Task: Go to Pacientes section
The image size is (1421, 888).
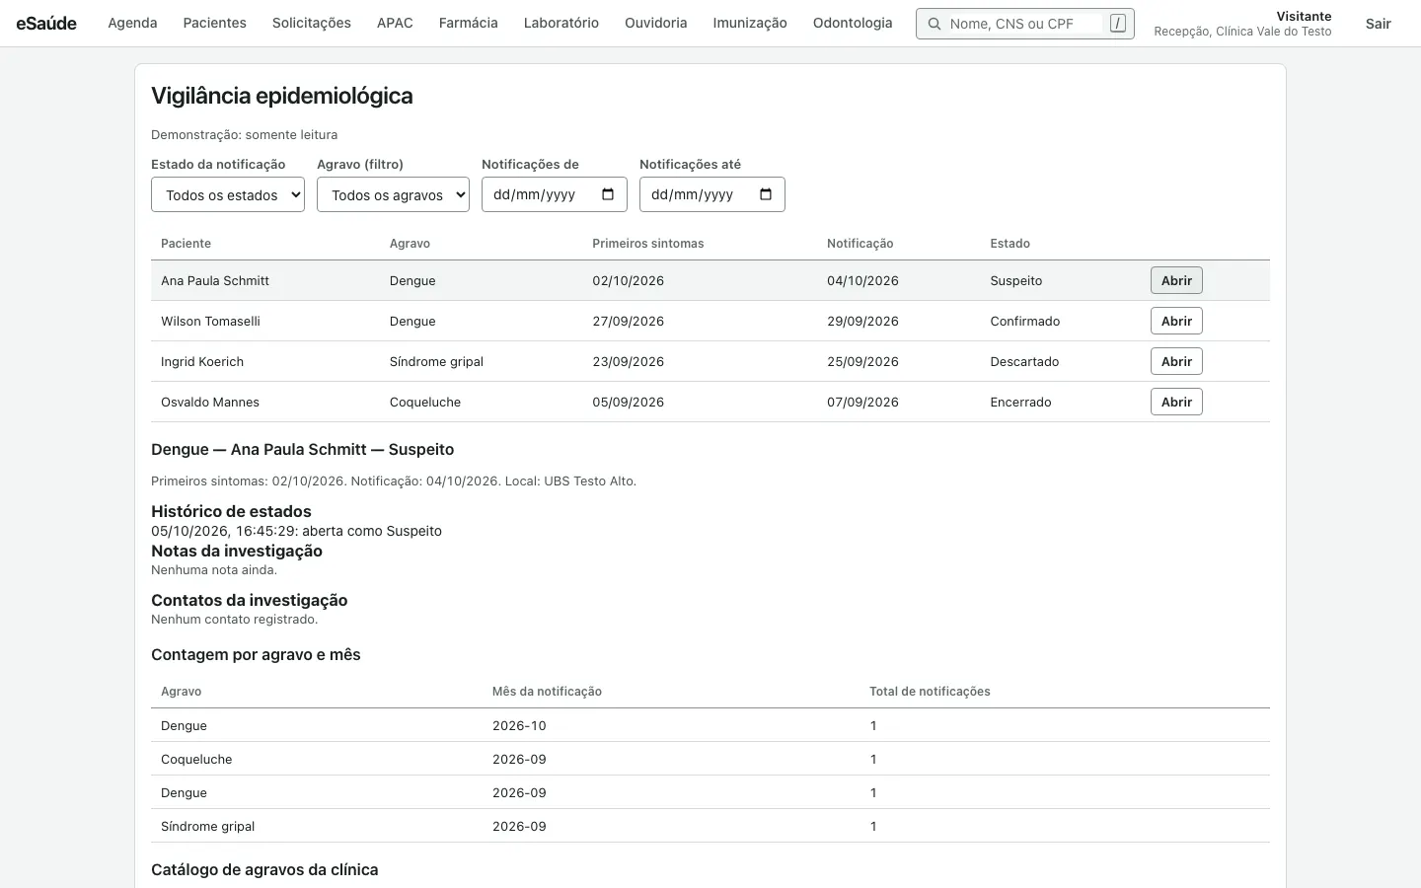Action: [214, 23]
